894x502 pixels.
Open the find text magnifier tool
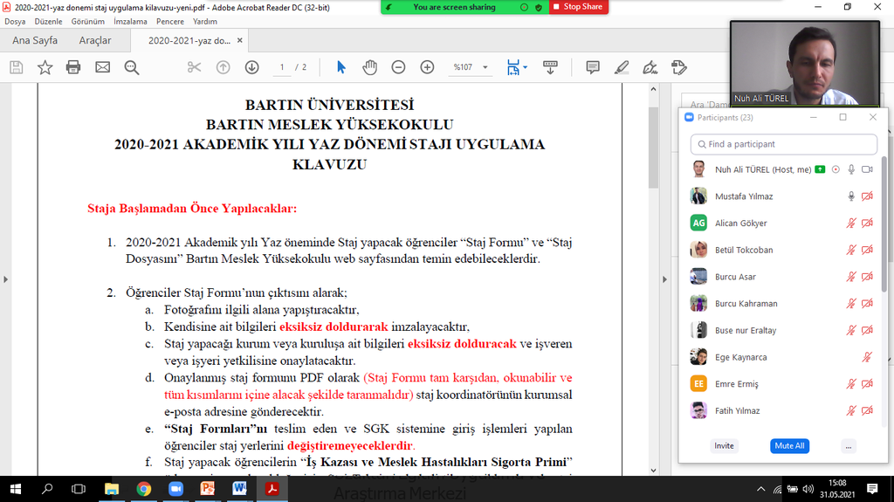[132, 67]
